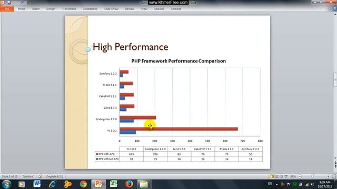Open the Acrobat ribbon tab
Screen dimensions: 337x189
pyautogui.click(x=176, y=9)
